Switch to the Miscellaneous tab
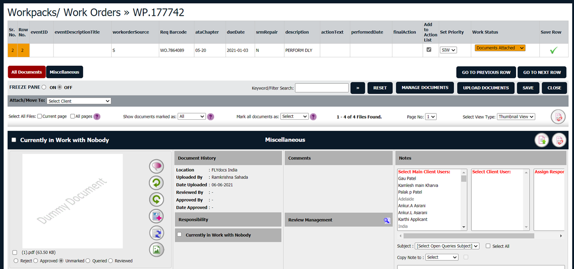Screen dimensions: 574x269 (64, 72)
